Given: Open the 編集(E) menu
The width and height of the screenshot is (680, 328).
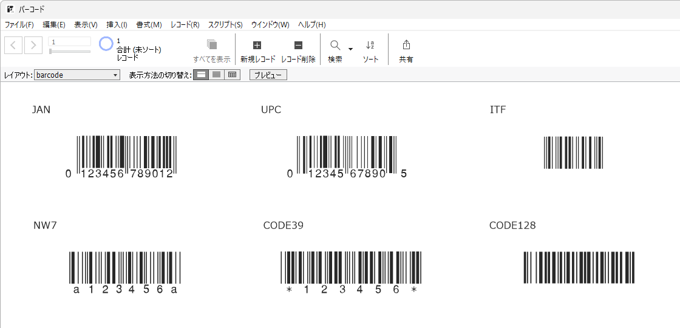Looking at the screenshot, I should point(54,25).
